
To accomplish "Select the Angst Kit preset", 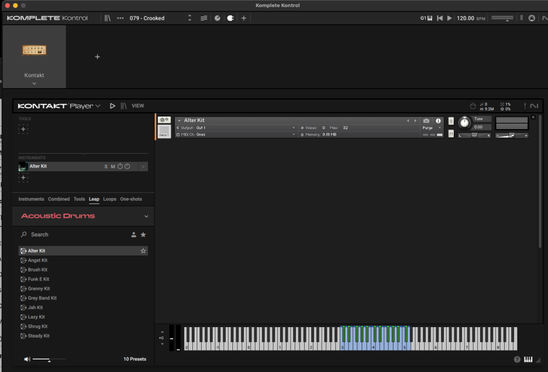I will pos(83,260).
